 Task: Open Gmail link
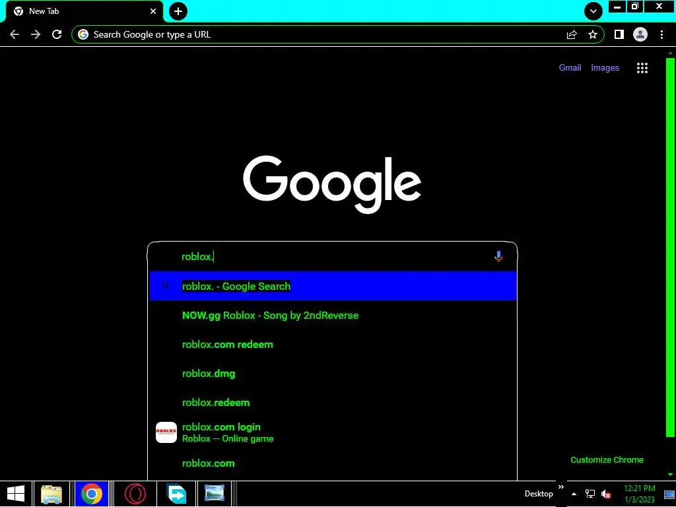[x=570, y=68]
